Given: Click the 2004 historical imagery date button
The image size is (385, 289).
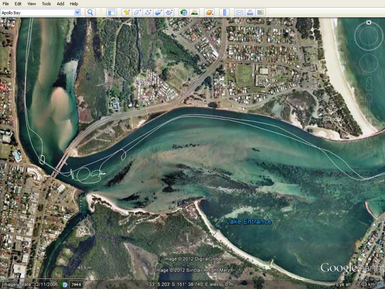Looking at the screenshot, I should click(76, 284).
